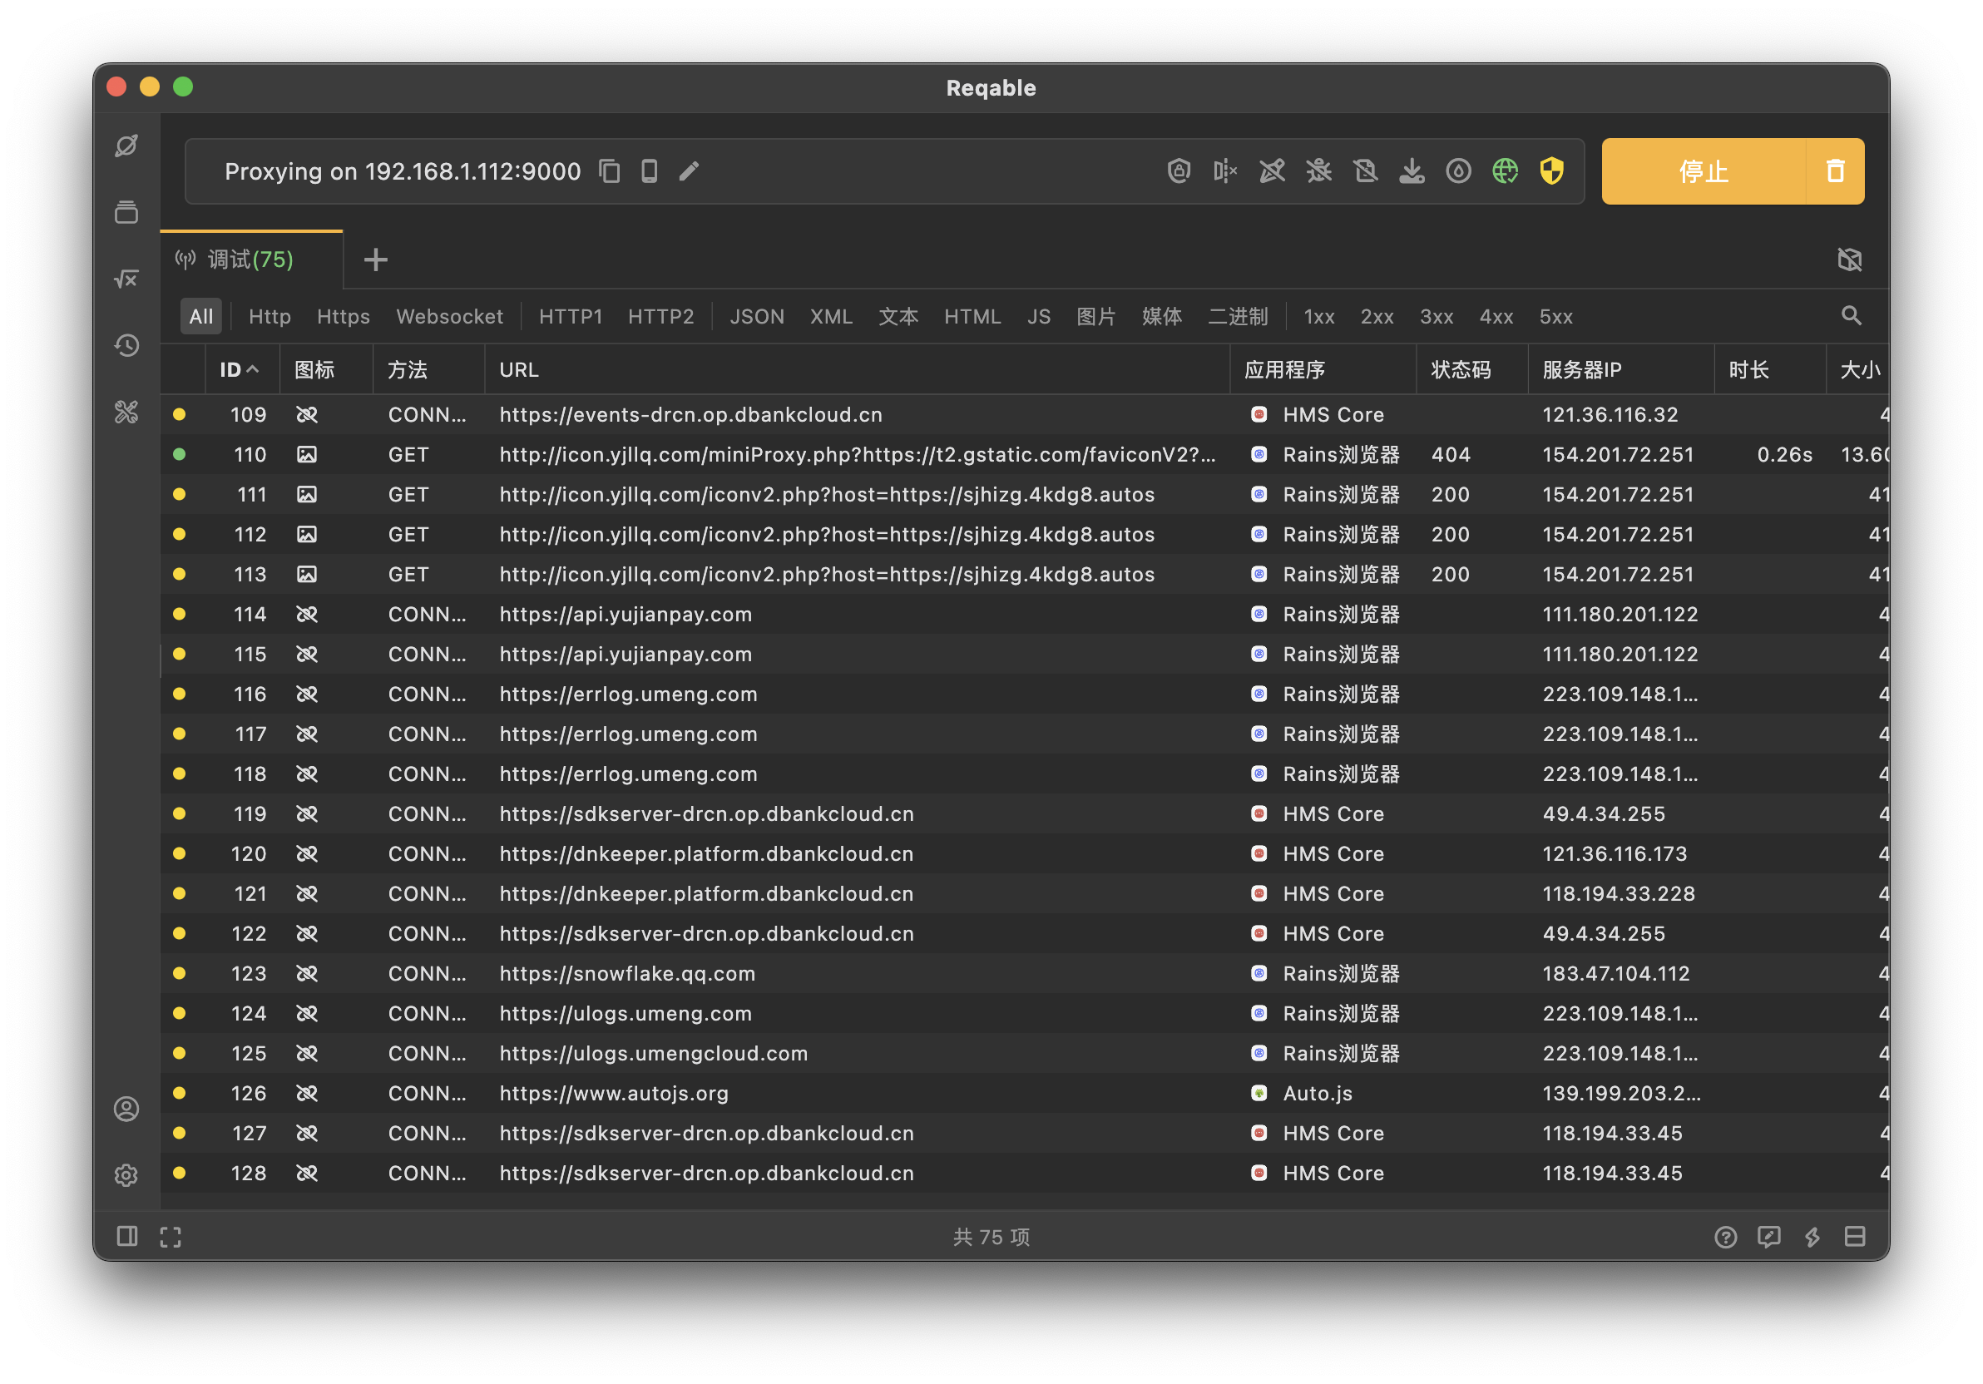The height and width of the screenshot is (1384, 1983).
Task: Select the 调试(75) tab
Action: click(x=251, y=259)
